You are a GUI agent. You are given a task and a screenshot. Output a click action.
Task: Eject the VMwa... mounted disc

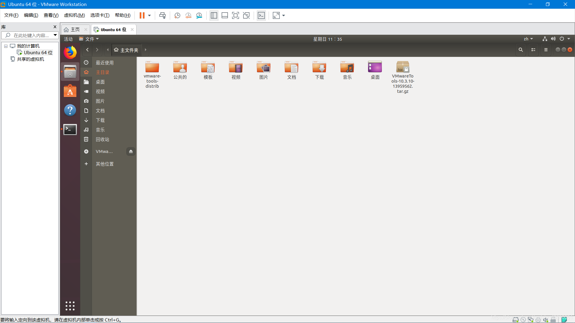point(131,151)
